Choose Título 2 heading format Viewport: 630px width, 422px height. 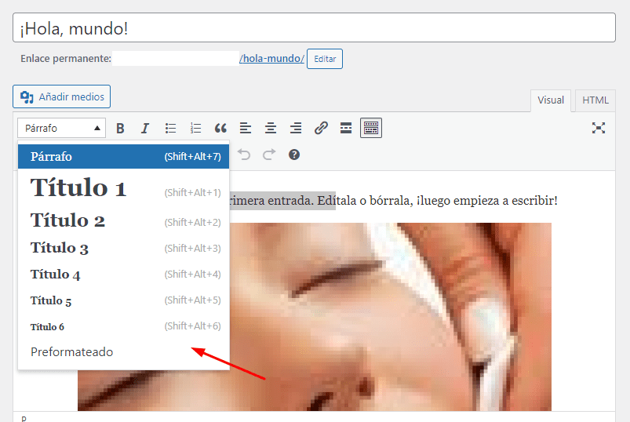[x=123, y=220]
